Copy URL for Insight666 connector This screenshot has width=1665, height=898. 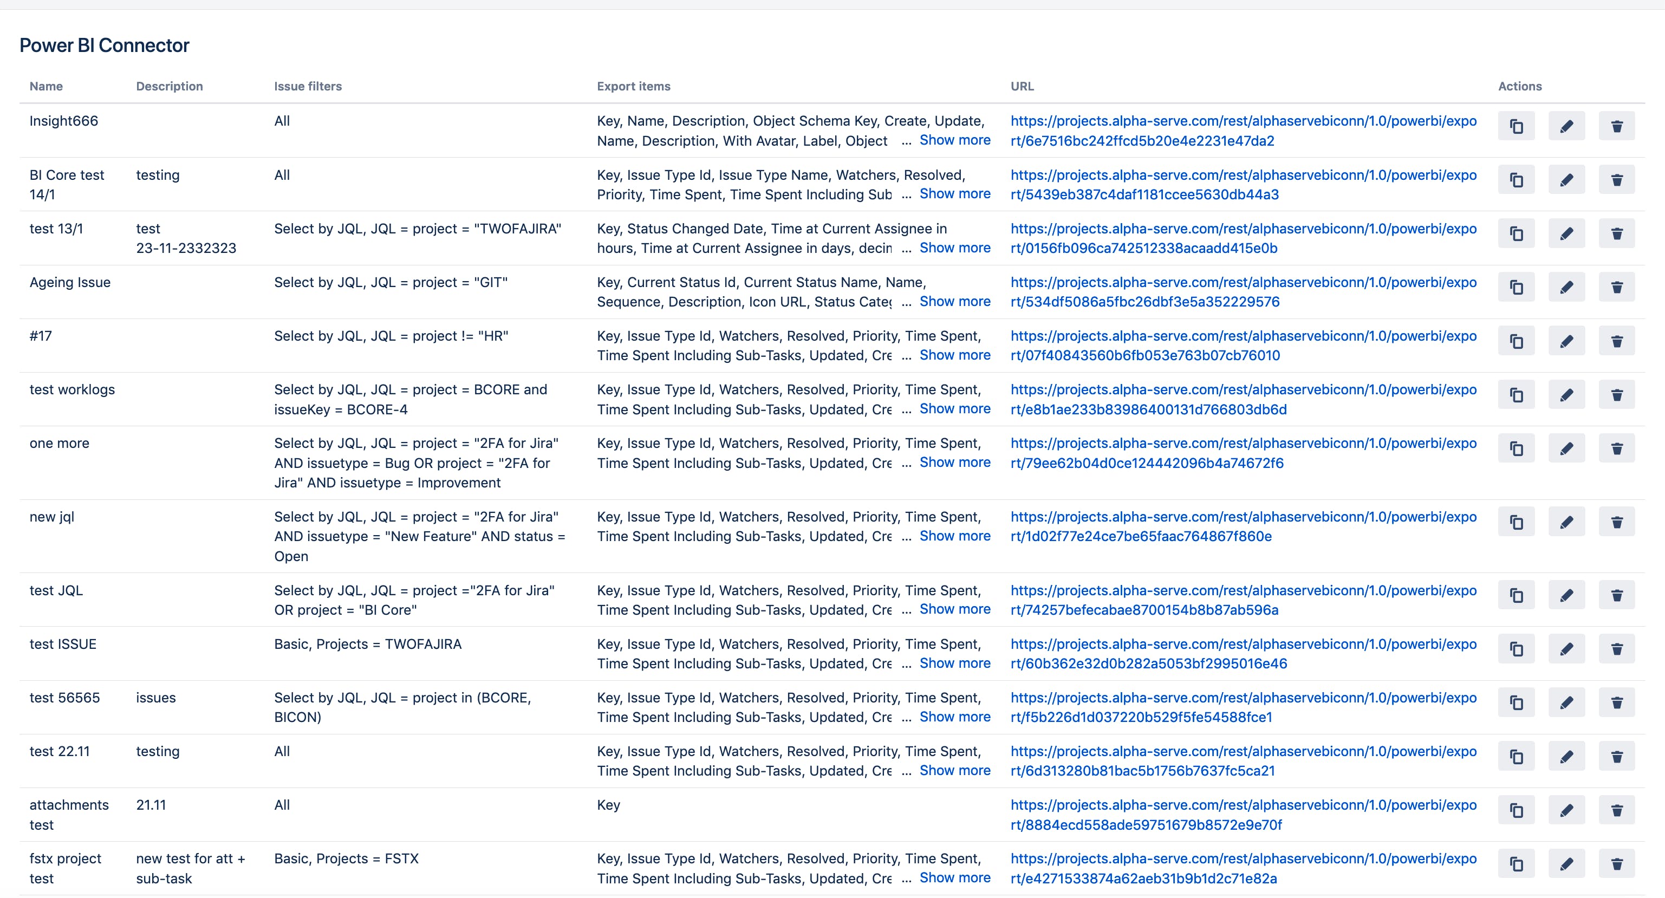click(1516, 126)
